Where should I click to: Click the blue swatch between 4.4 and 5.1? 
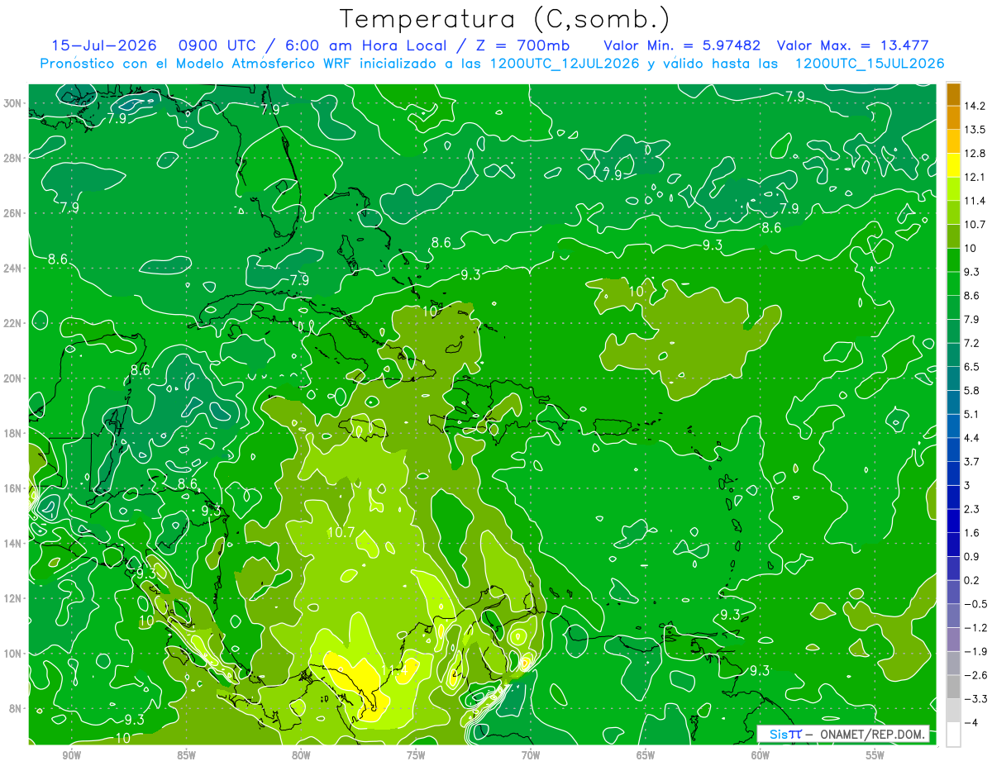pyautogui.click(x=953, y=426)
